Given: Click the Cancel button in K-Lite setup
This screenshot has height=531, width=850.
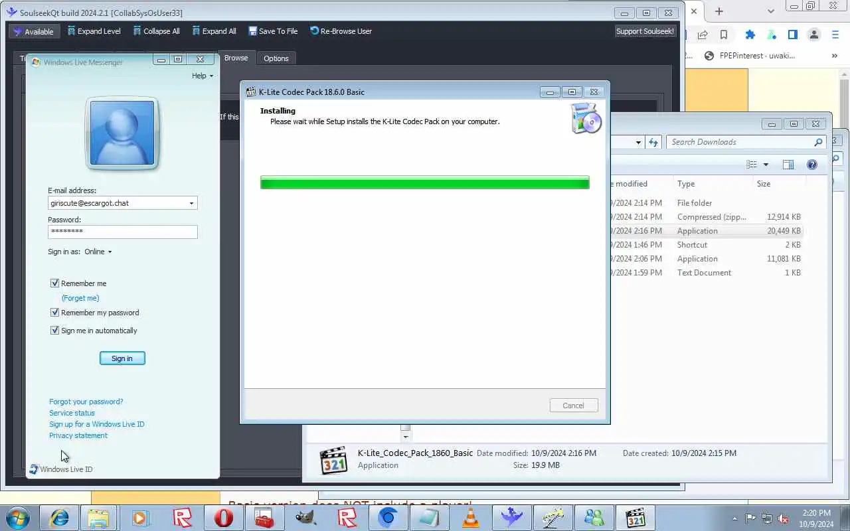Looking at the screenshot, I should click(574, 406).
